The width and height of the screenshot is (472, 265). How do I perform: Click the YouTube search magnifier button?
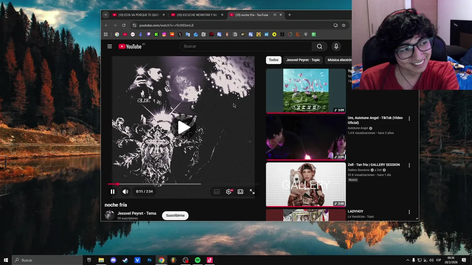[x=319, y=46]
